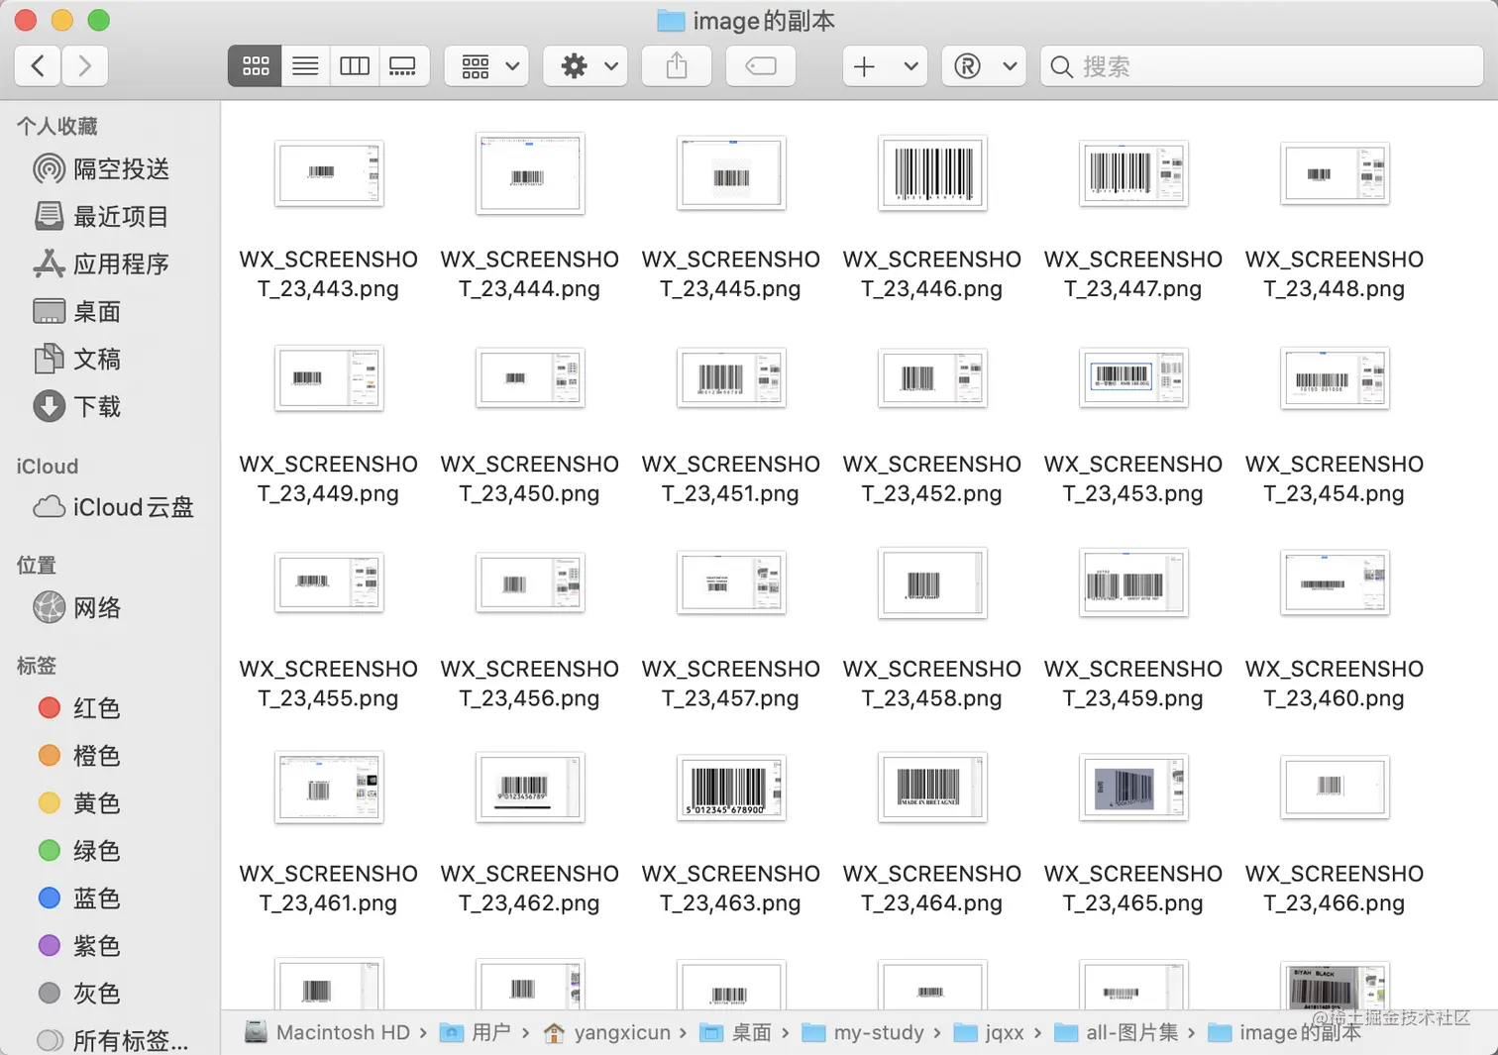1498x1055 pixels.
Task: Select thumbnail of WX_SCREENSHOT_23,453.png
Action: tap(1133, 377)
